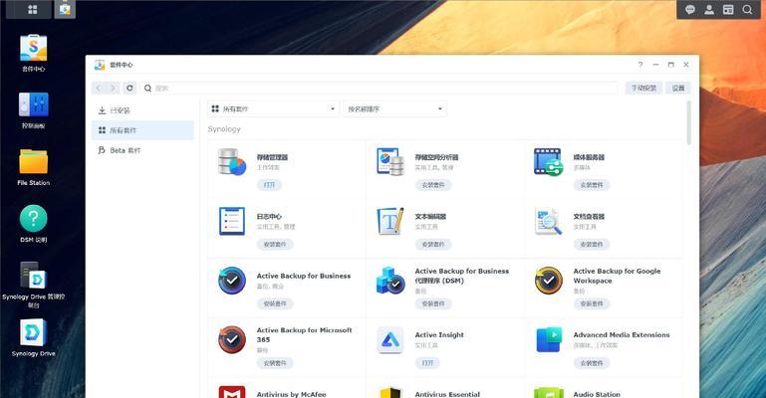The width and height of the screenshot is (766, 398).
Task: Expand the 所有套件 category dropdown
Action: click(273, 108)
